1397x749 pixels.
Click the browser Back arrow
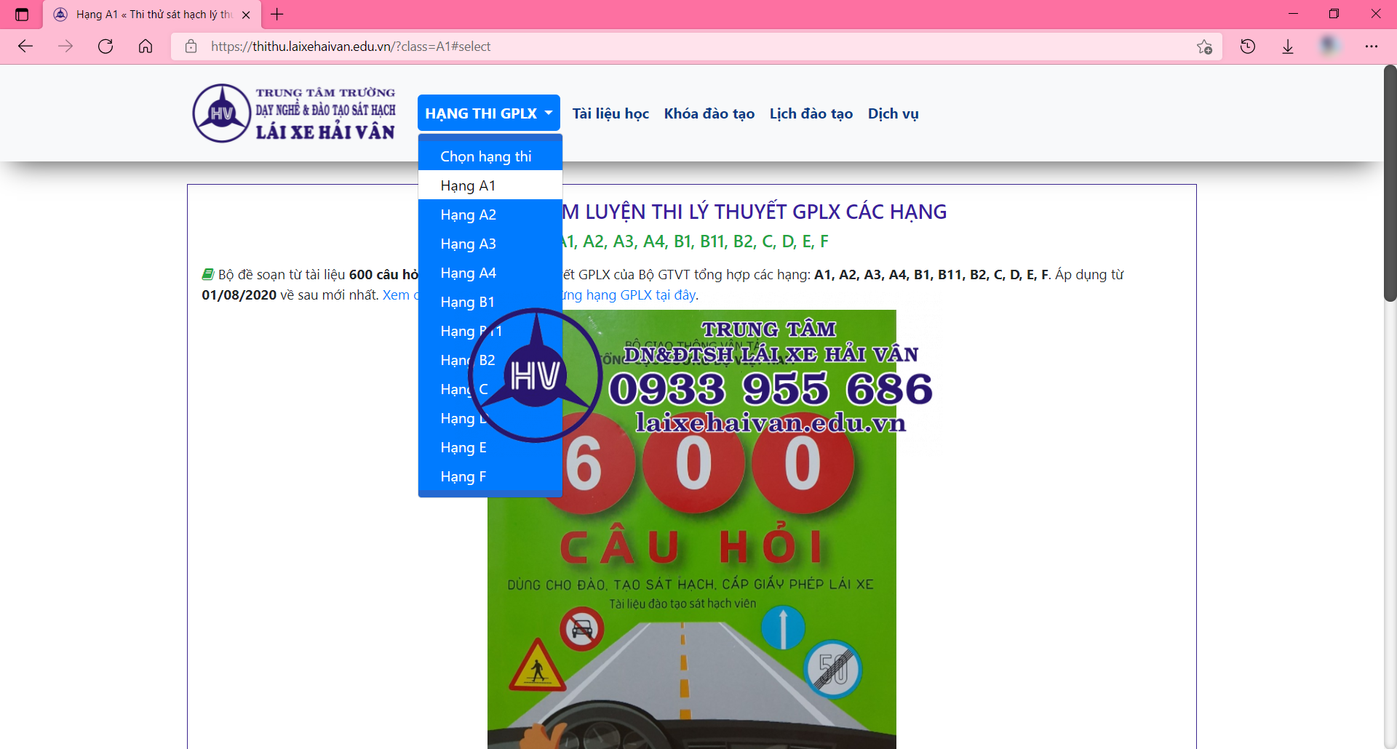[x=25, y=46]
